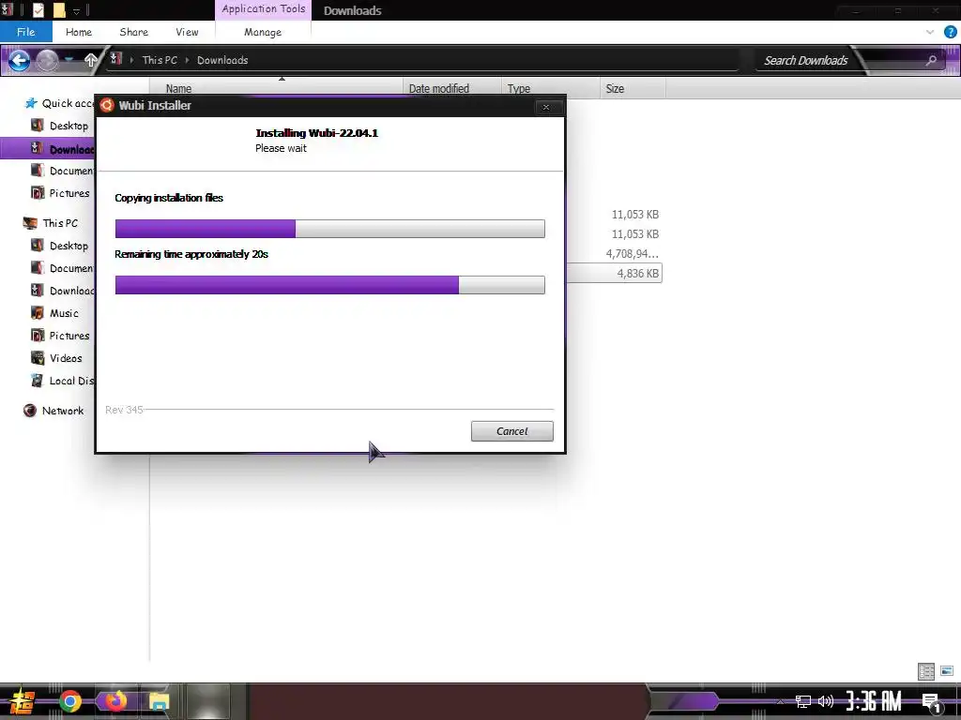Click the Network globe icon
The image size is (961, 720).
point(29,411)
